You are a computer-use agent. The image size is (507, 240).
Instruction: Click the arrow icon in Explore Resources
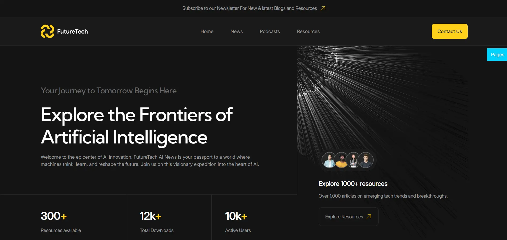(x=369, y=217)
